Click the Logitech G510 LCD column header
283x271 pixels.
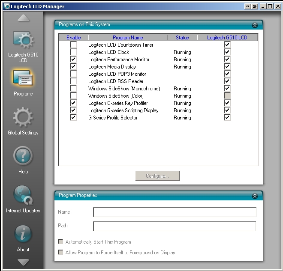pyautogui.click(x=227, y=38)
